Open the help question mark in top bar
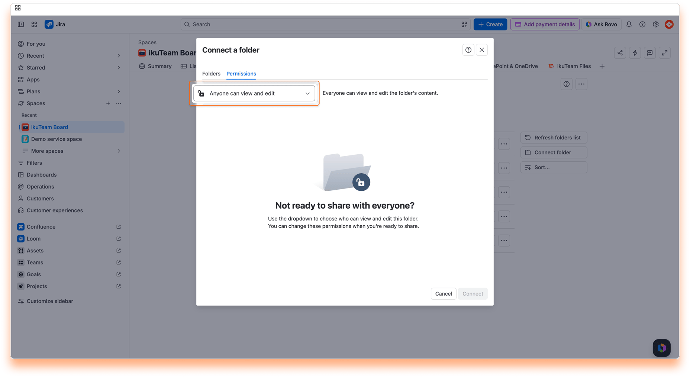690x377 pixels. [x=642, y=24]
